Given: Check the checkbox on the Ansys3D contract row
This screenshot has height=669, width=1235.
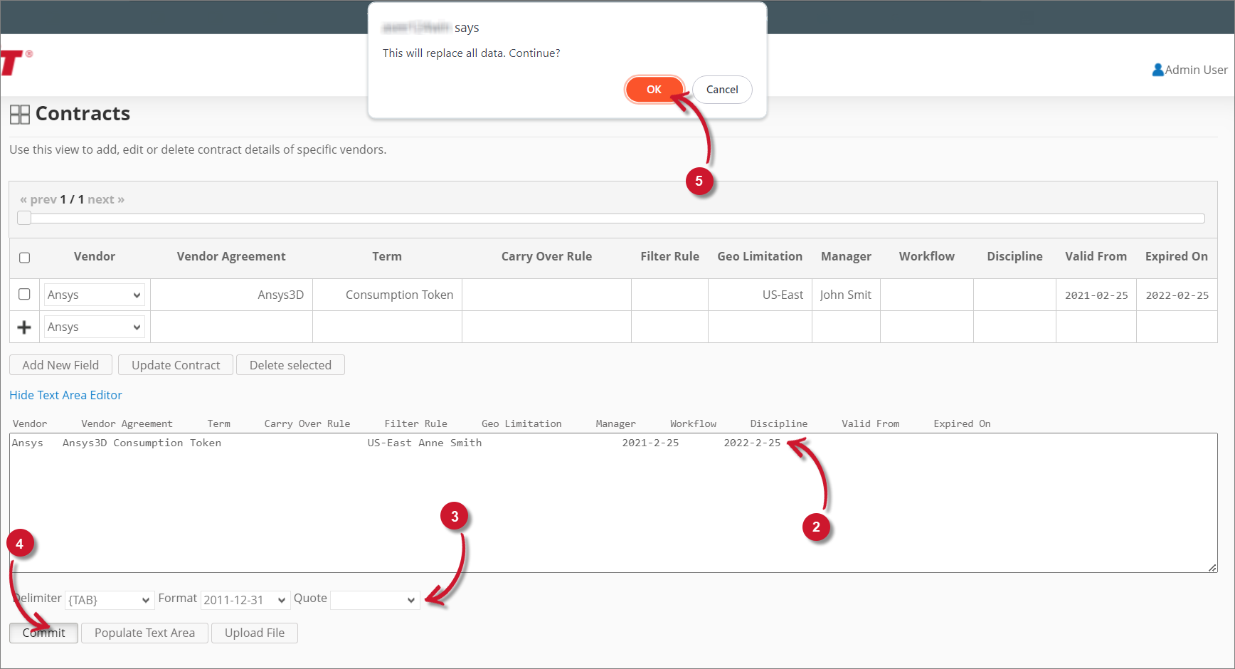Looking at the screenshot, I should (x=24, y=294).
